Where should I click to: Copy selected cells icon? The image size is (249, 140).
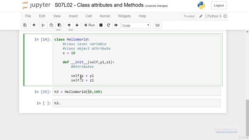51,25
